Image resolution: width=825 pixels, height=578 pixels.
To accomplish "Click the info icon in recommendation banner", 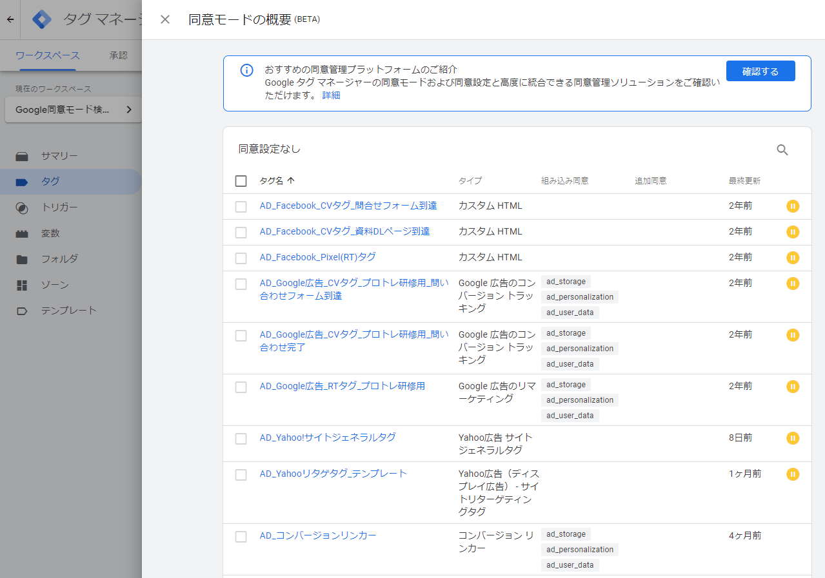I will (246, 70).
